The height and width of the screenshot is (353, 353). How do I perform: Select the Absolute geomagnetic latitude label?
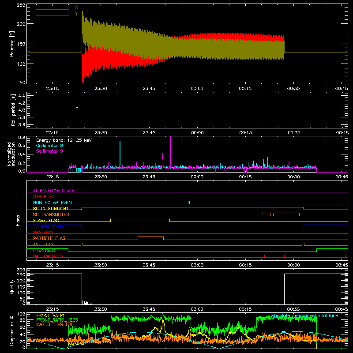305,315
